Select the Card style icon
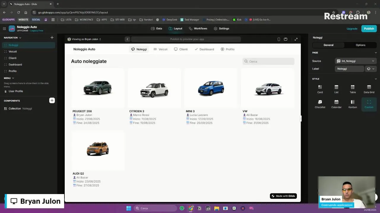 (320, 89)
